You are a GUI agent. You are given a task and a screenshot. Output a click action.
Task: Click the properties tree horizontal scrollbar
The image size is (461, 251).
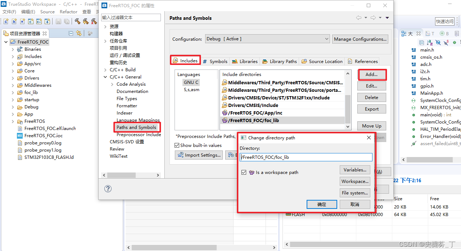pos(131,175)
